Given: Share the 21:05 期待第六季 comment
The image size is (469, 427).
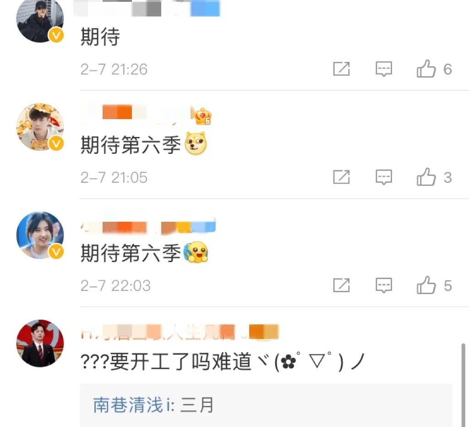Looking at the screenshot, I should click(341, 177).
